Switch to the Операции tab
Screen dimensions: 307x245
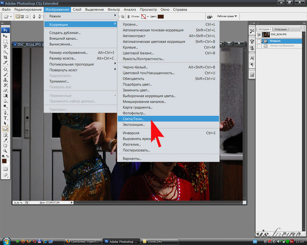click(281, 29)
